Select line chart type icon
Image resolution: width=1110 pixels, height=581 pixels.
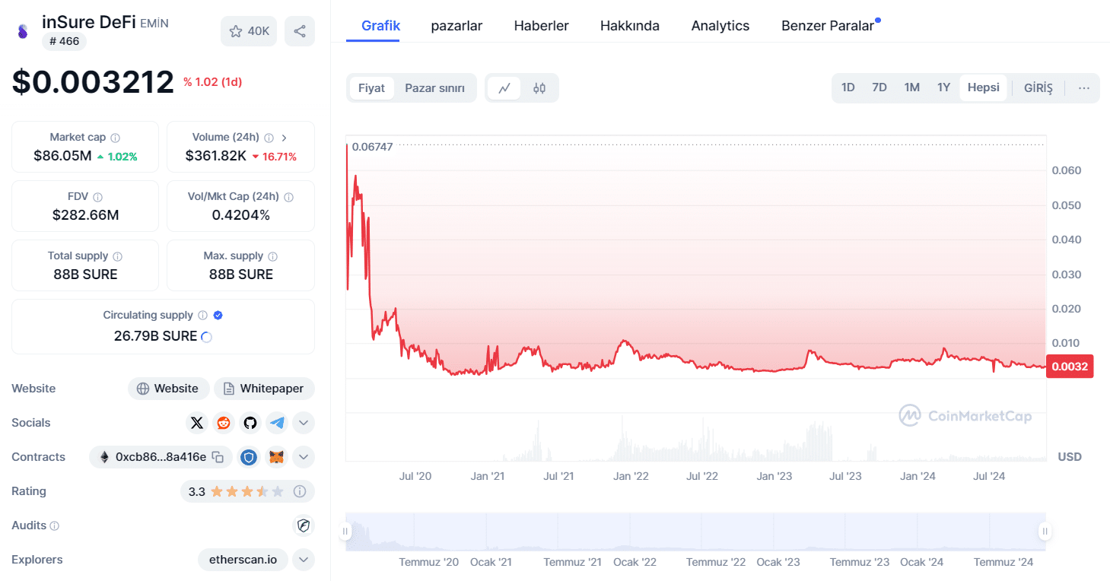click(x=504, y=88)
